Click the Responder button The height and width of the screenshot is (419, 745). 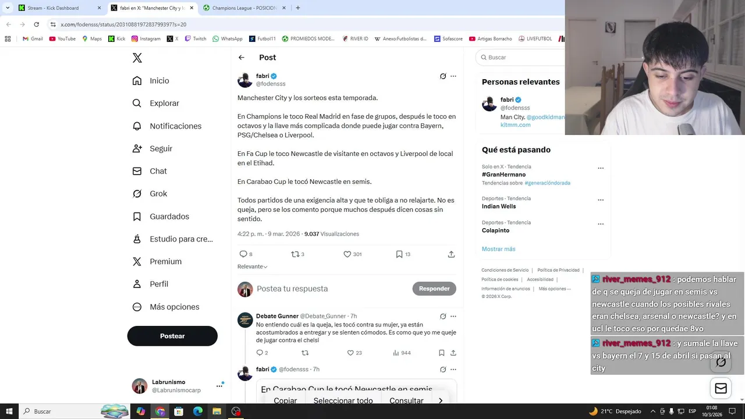click(434, 289)
